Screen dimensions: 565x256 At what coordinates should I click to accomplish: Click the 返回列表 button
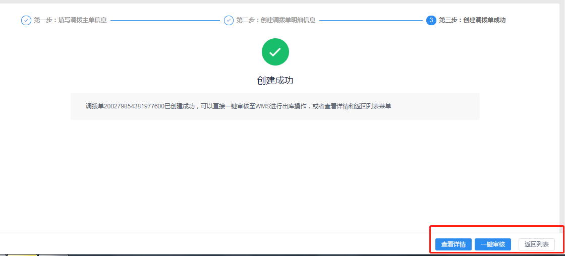[537, 244]
